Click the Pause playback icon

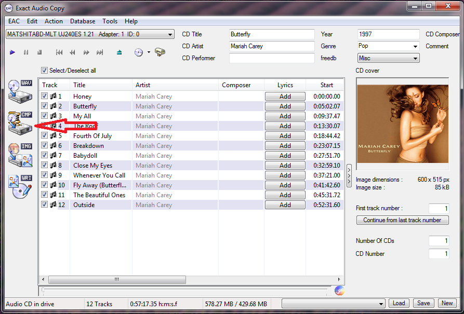(26, 52)
